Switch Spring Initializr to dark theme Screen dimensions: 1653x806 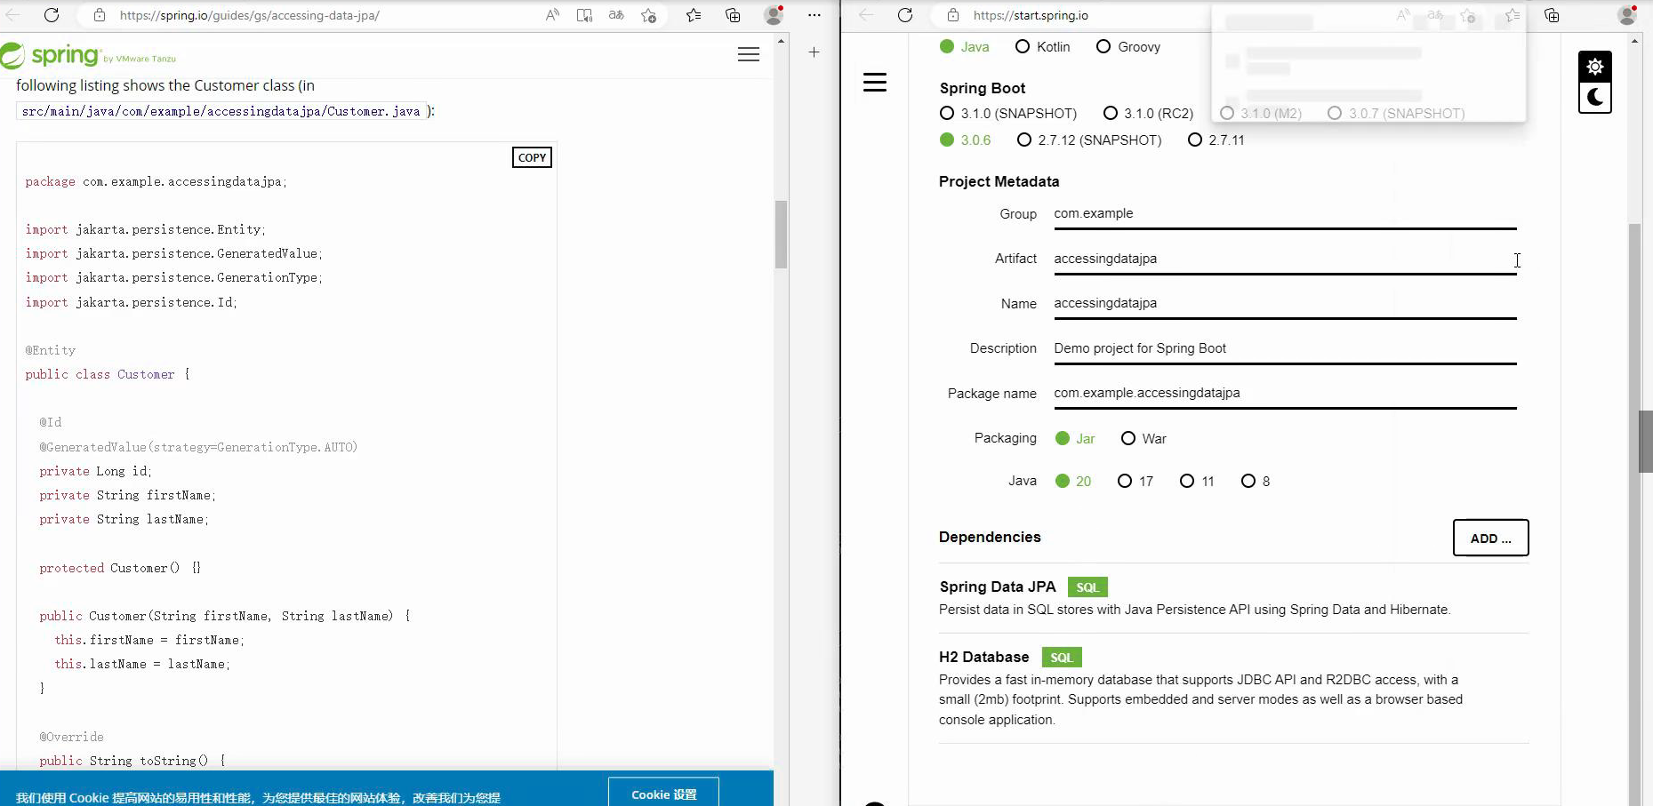click(1595, 97)
